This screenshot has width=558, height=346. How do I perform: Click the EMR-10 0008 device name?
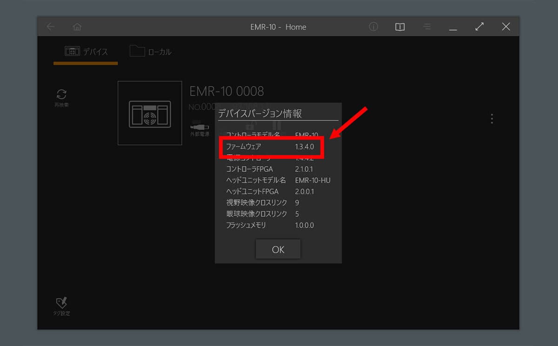pos(226,91)
